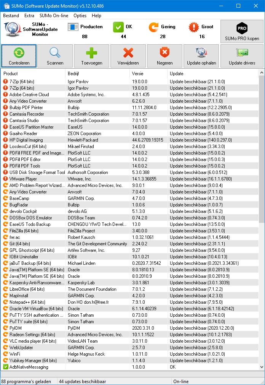Click the On-line status bar indicator
265x385 pixels.
coord(181,381)
